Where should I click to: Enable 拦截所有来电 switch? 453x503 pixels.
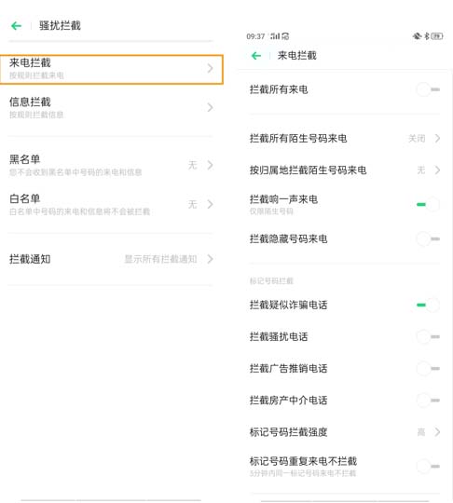tap(428, 89)
